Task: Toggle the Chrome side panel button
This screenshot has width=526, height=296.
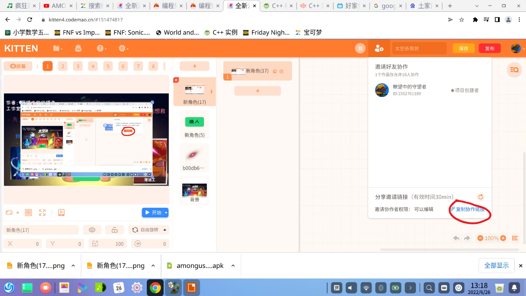Action: coord(497,20)
